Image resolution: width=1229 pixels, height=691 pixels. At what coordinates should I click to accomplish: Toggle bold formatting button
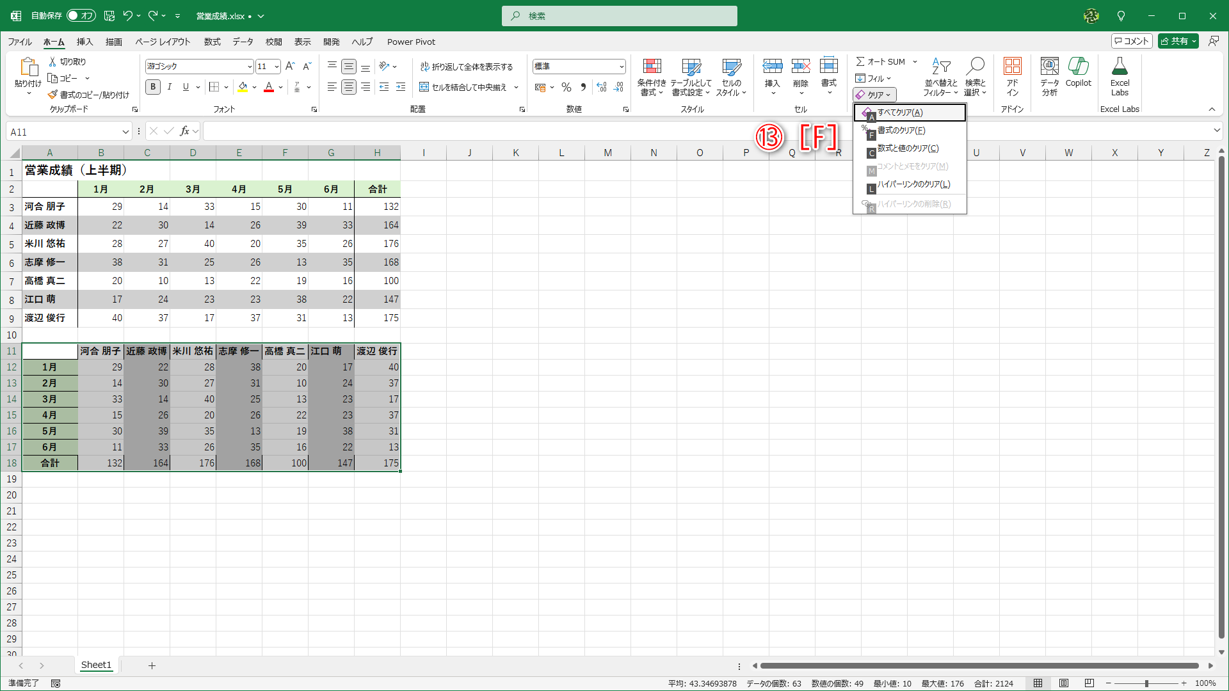[x=153, y=87]
